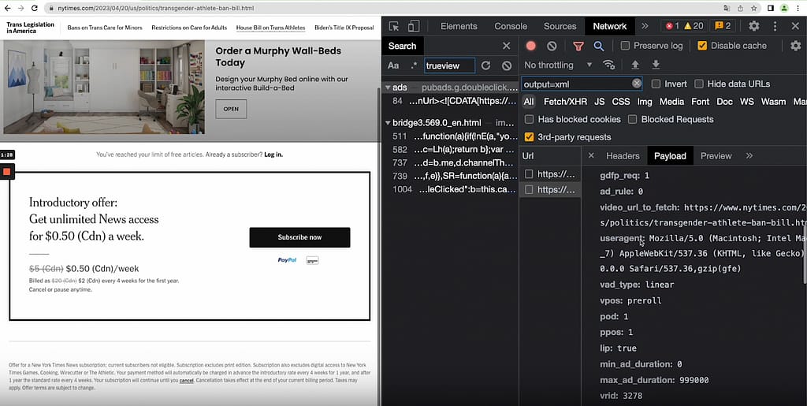Image resolution: width=807 pixels, height=406 pixels.
Task: Click the import HAR upload arrow
Action: (635, 65)
